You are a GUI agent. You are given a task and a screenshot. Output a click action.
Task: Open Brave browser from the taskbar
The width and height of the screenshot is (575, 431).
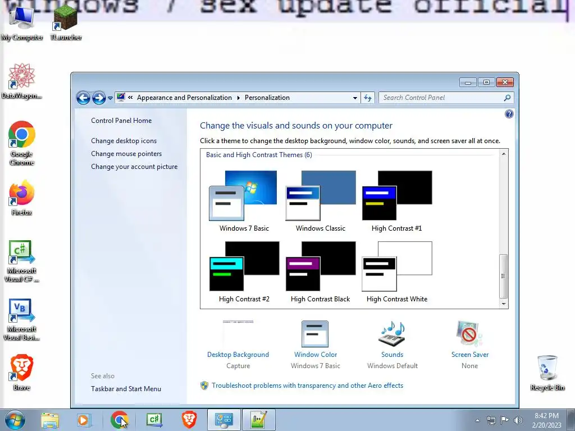coord(189,420)
